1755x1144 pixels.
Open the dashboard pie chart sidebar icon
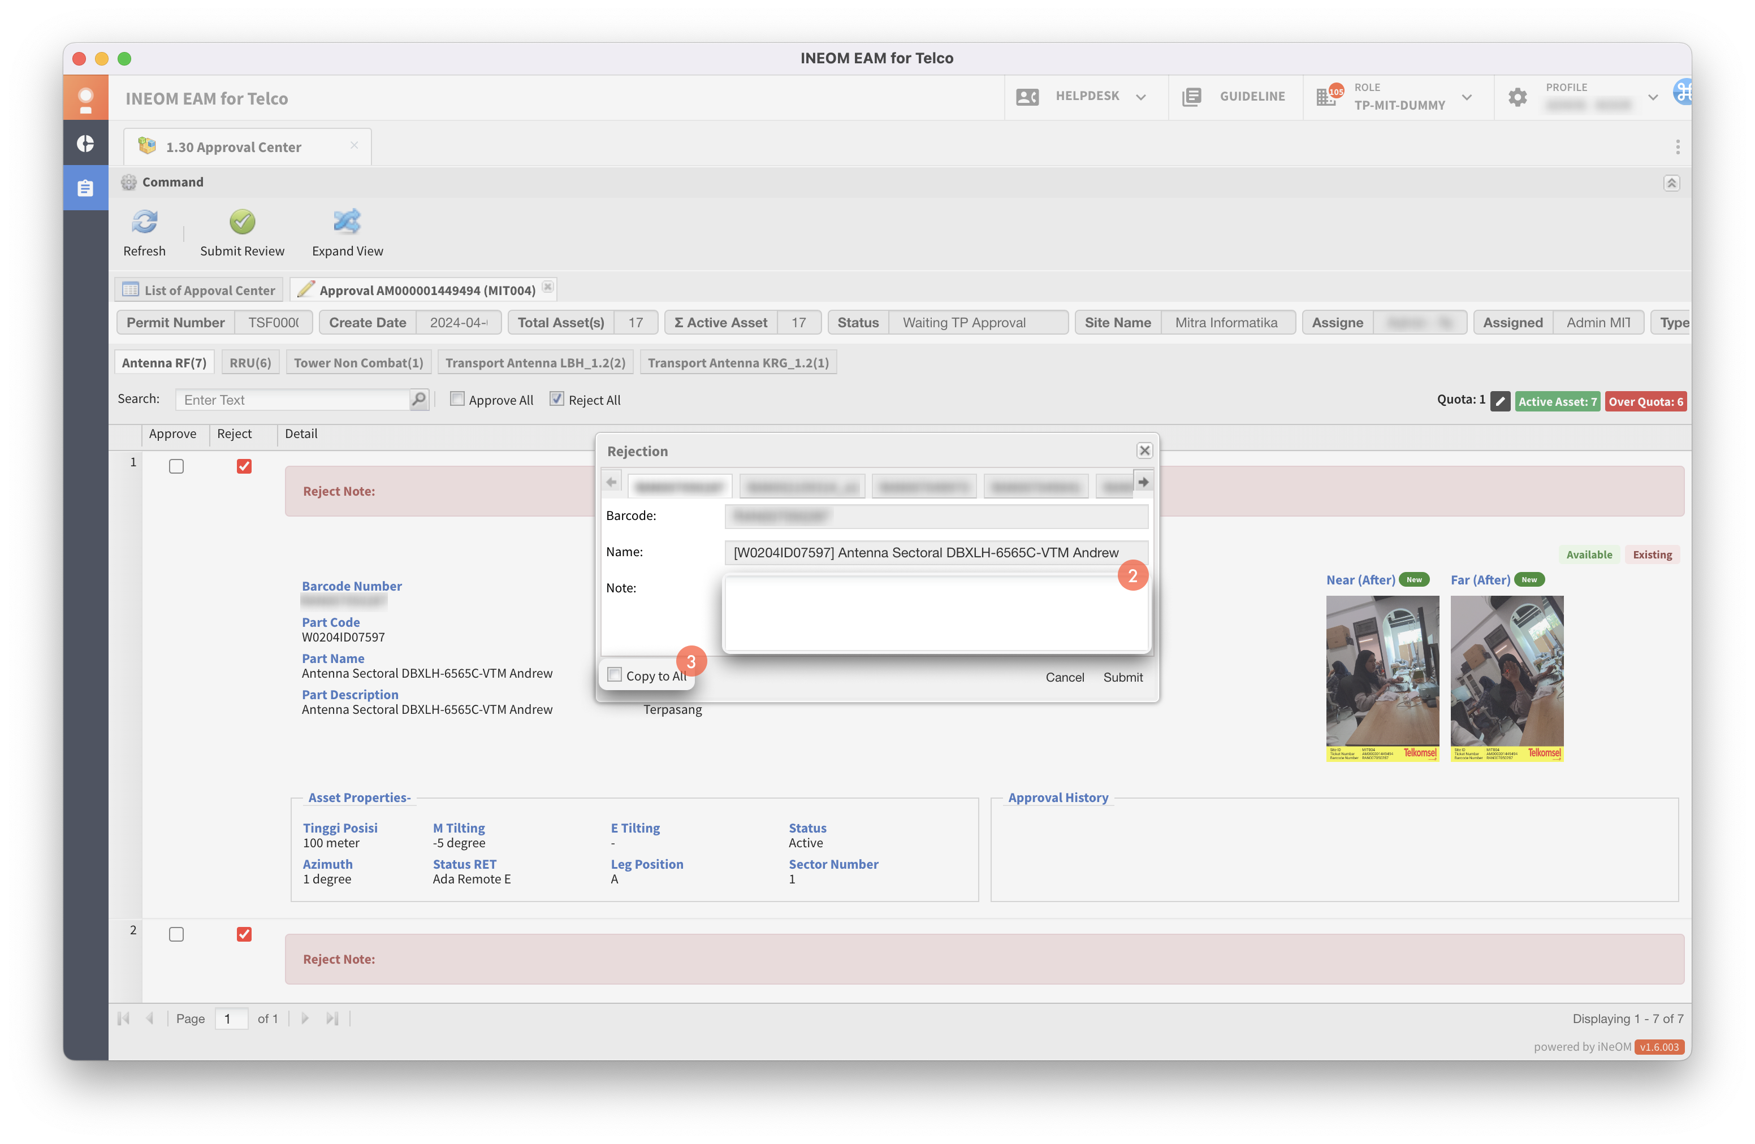click(85, 143)
